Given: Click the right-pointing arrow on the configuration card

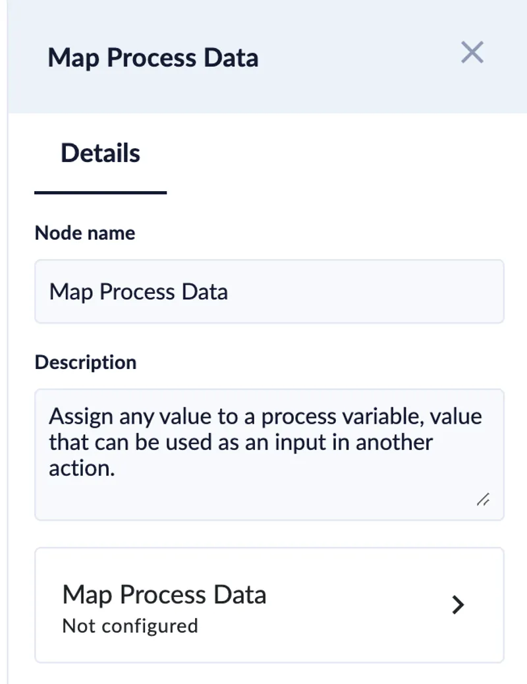Looking at the screenshot, I should [x=458, y=604].
